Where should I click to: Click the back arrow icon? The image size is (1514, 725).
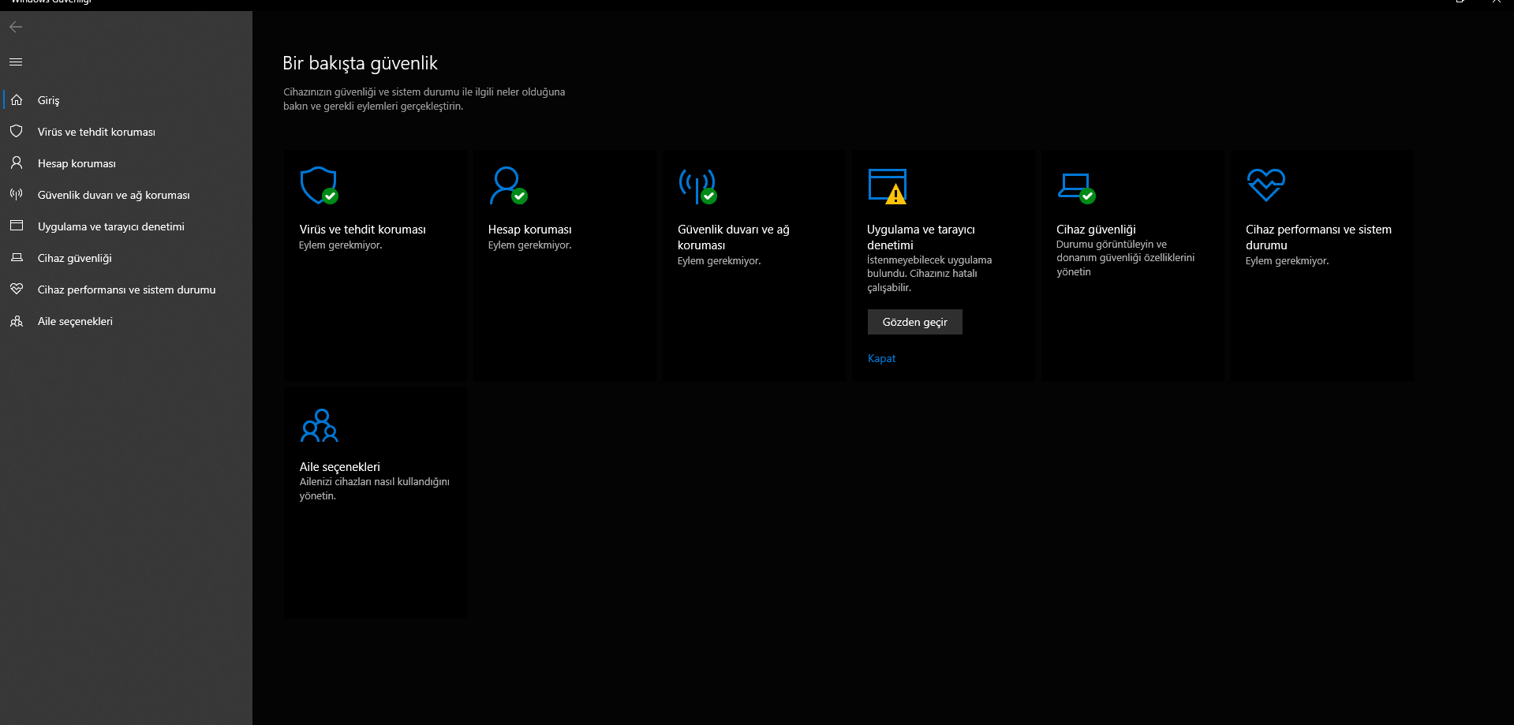tap(16, 27)
